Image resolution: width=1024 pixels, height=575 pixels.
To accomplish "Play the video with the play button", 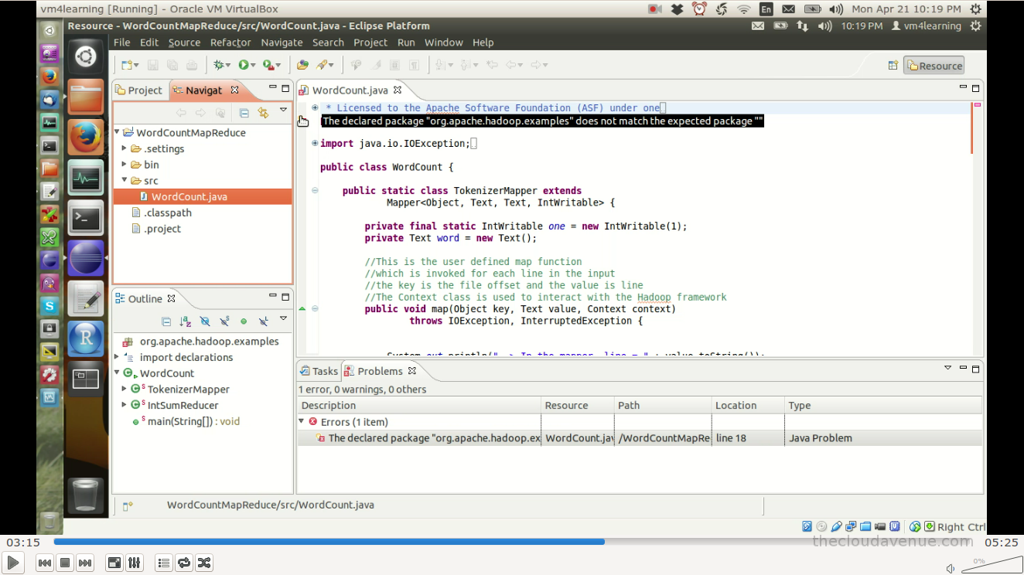I will pyautogui.click(x=13, y=563).
